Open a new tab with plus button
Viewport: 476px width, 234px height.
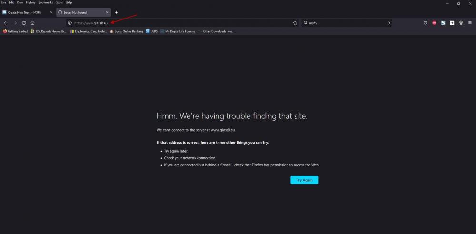[116, 12]
